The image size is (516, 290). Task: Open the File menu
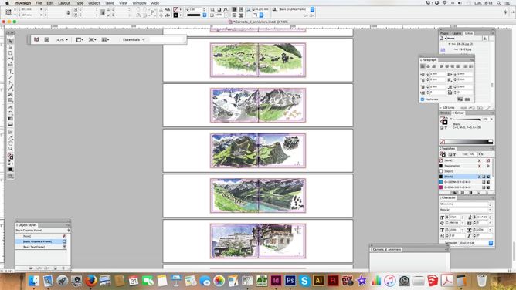39,3
